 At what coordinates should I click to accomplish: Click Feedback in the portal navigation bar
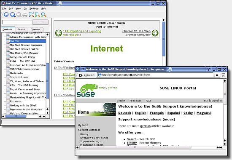click(135, 101)
